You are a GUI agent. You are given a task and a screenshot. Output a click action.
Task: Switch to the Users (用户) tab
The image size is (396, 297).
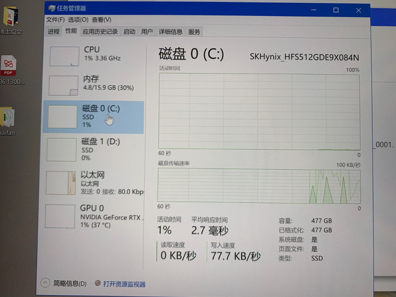click(x=147, y=32)
